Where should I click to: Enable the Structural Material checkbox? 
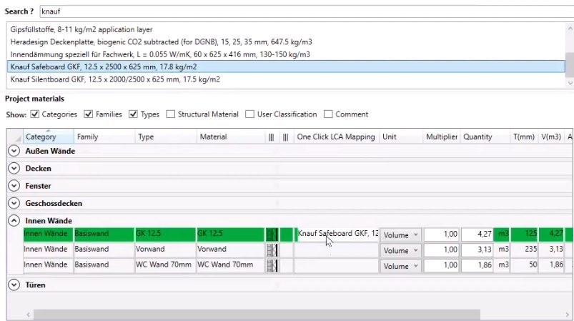[x=171, y=114]
